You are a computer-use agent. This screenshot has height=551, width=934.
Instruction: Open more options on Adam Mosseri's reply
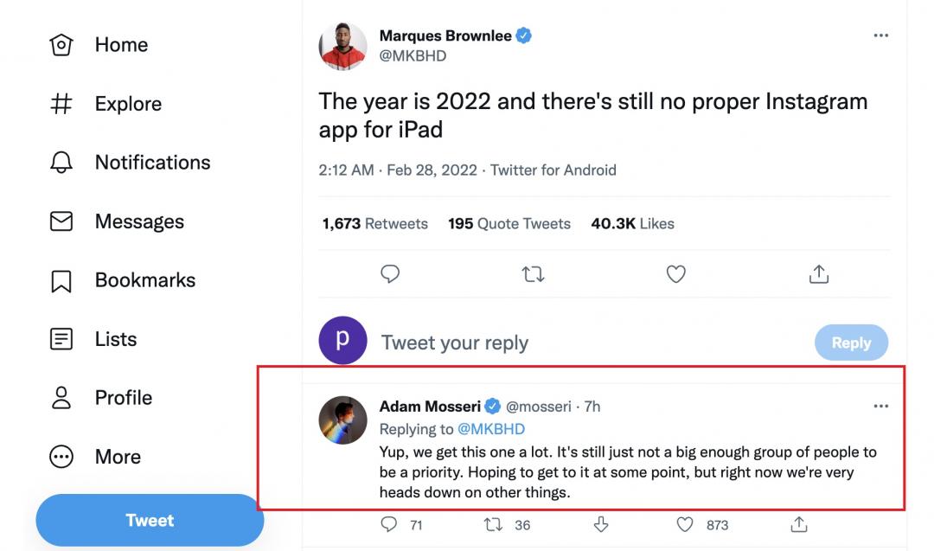click(x=880, y=406)
